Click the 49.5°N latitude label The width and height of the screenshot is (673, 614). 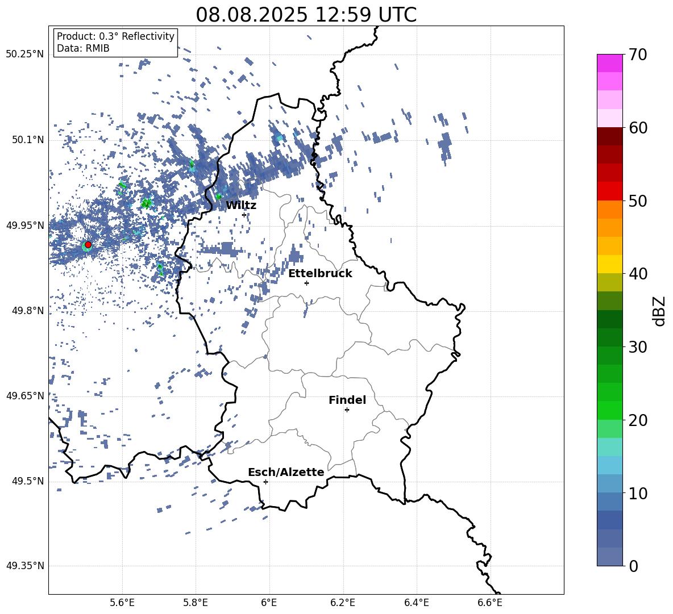28,481
